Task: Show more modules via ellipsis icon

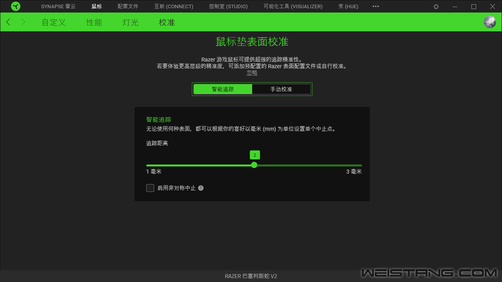Action: [376, 7]
